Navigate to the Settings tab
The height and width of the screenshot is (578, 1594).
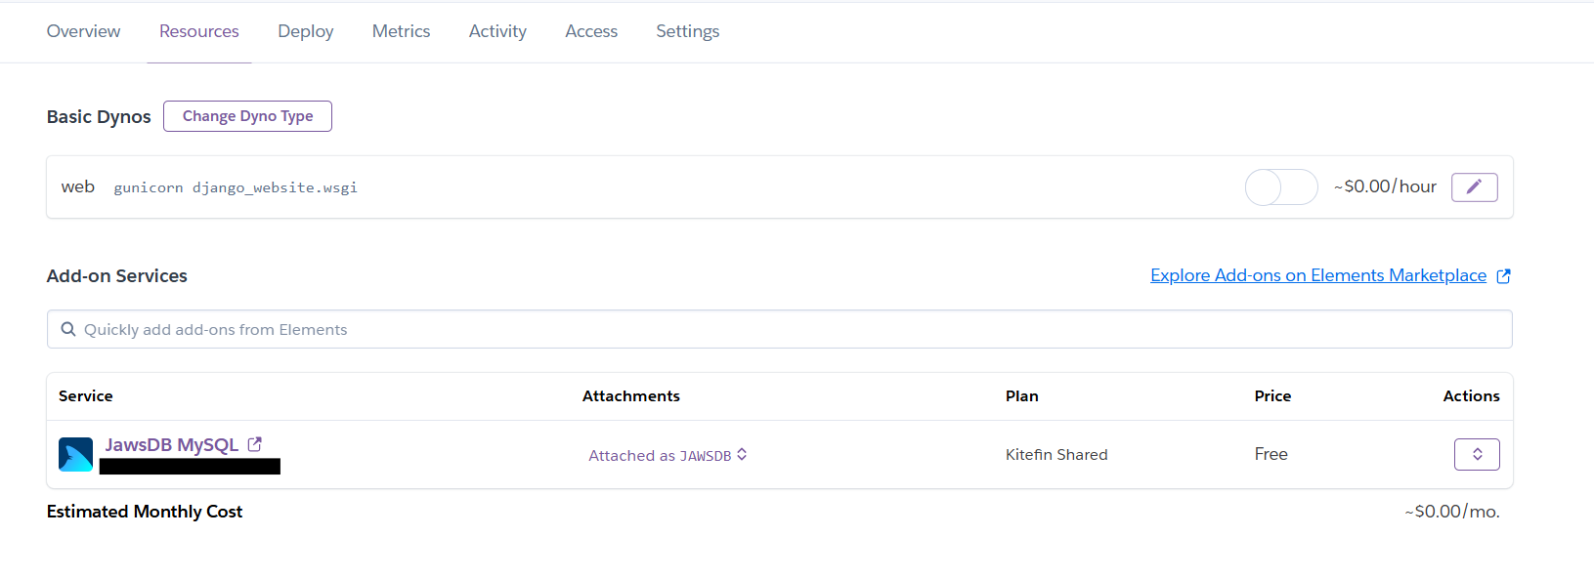pos(687,31)
